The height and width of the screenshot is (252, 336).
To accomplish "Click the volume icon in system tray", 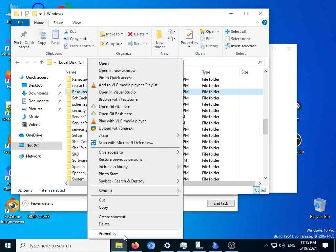I will click(x=282, y=245).
